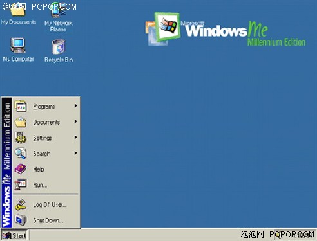Choose Search from the Start menu
The image size is (317, 241).
(46, 154)
